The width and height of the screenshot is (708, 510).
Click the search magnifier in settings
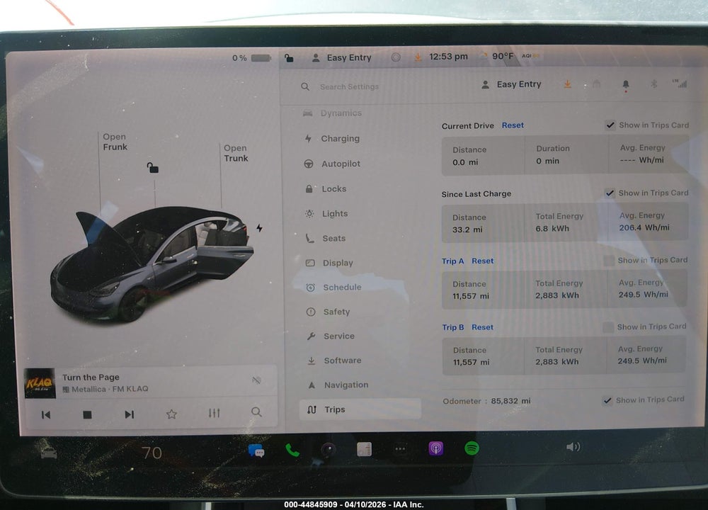pos(305,86)
